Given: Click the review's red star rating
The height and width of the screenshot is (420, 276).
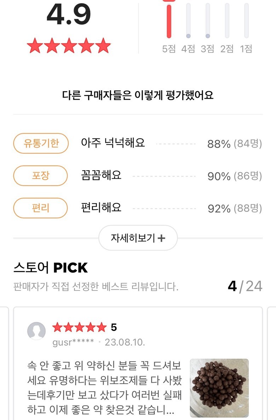Looking at the screenshot, I should coord(79,328).
